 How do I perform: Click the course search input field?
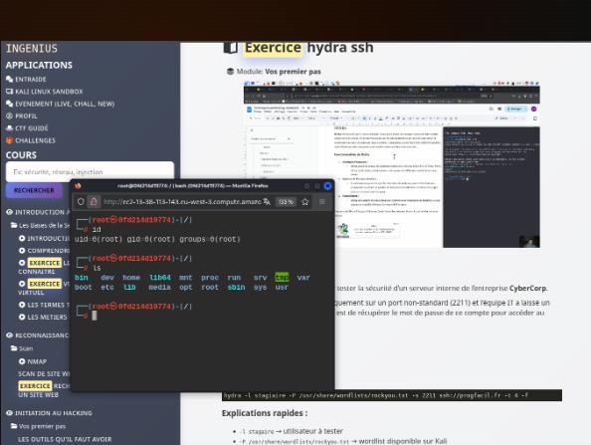point(91,172)
